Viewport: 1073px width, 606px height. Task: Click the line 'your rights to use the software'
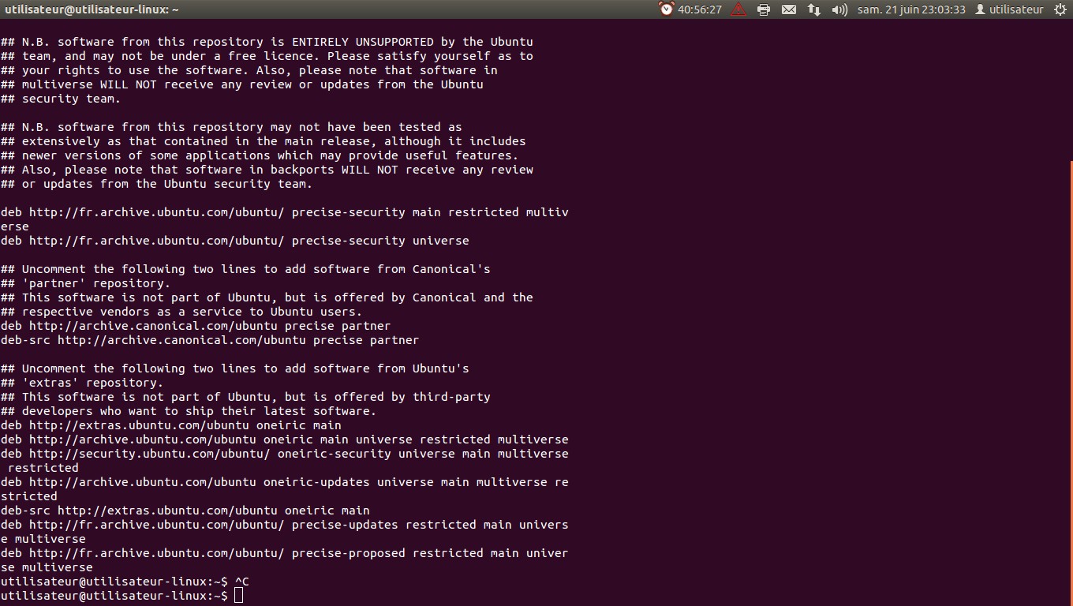point(249,70)
